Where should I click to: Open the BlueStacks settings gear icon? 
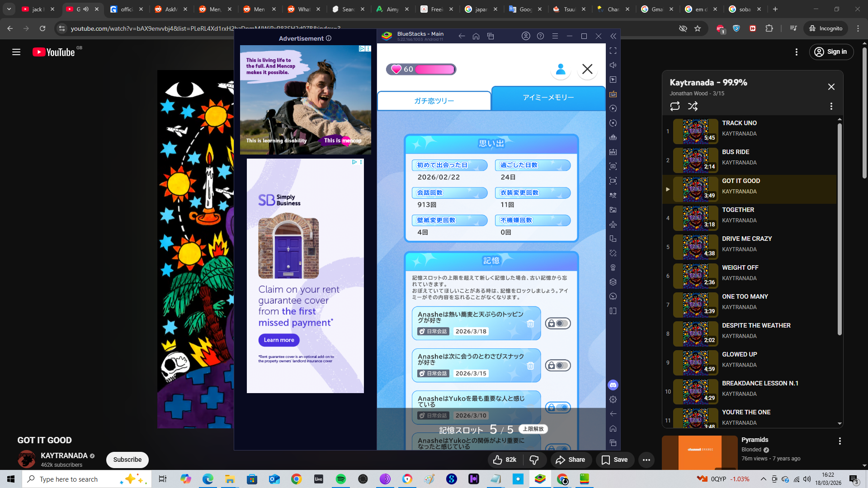[x=613, y=399]
